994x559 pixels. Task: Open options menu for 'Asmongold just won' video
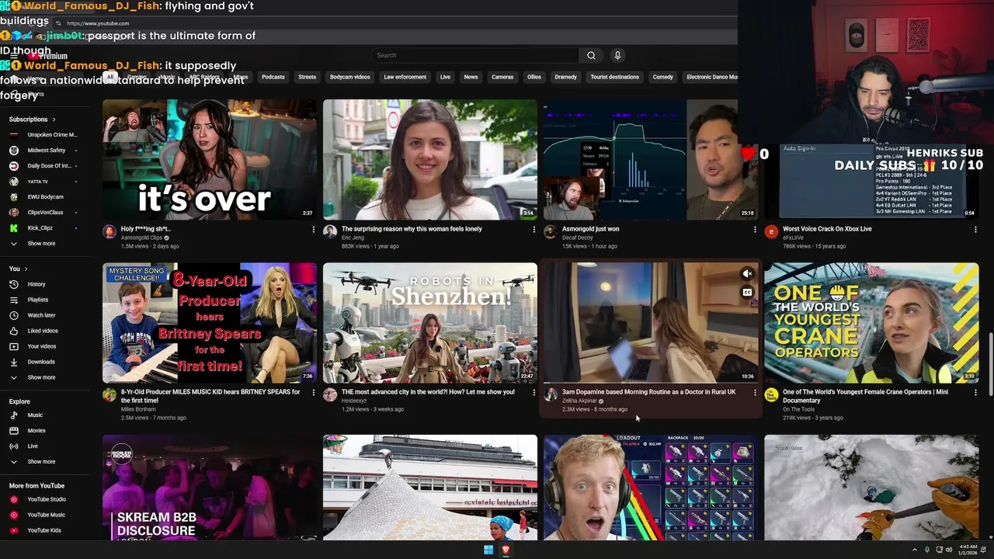(x=754, y=230)
